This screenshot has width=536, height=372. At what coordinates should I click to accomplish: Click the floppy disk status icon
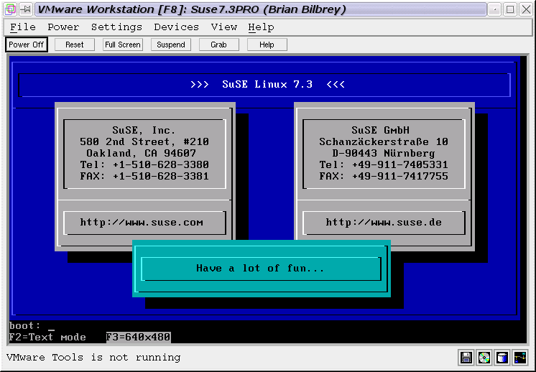coord(466,358)
